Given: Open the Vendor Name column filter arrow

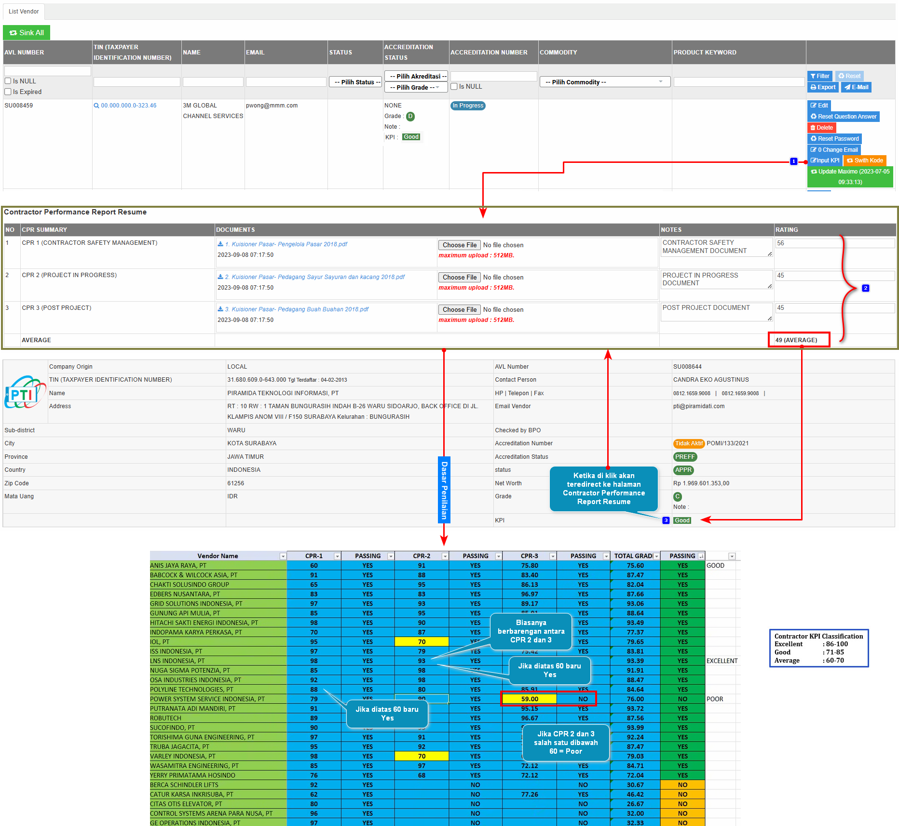Looking at the screenshot, I should pos(283,556).
